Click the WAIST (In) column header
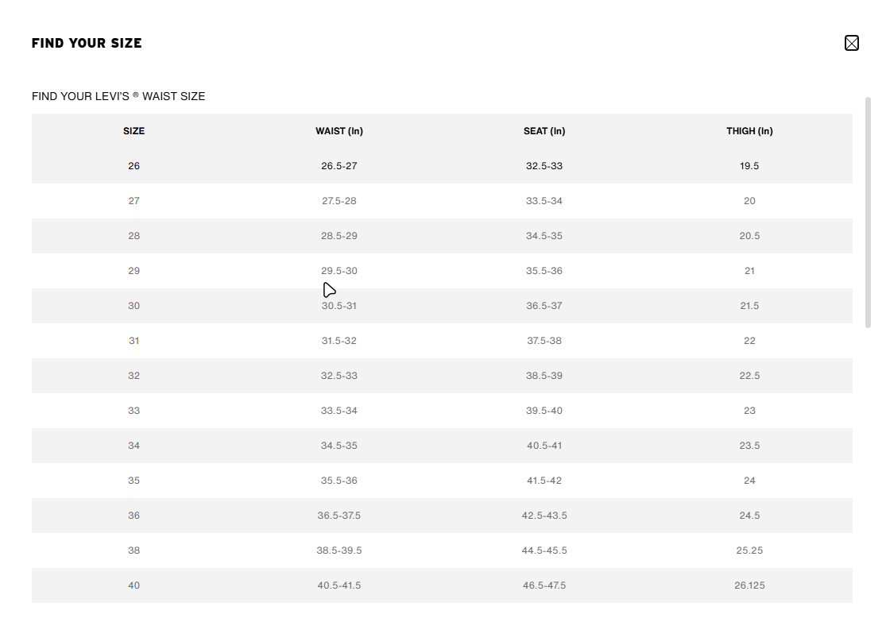The image size is (886, 622). (x=339, y=131)
